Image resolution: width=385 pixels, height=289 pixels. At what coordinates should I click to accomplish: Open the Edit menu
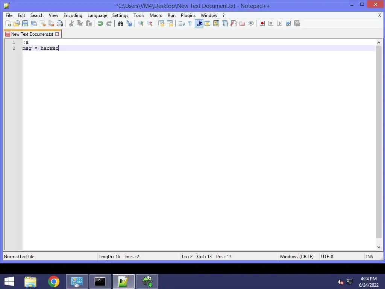pyautogui.click(x=21, y=15)
